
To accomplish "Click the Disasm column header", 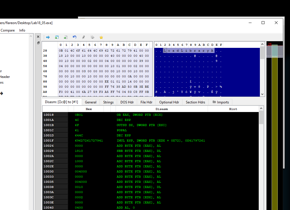I will tap(162, 109).
